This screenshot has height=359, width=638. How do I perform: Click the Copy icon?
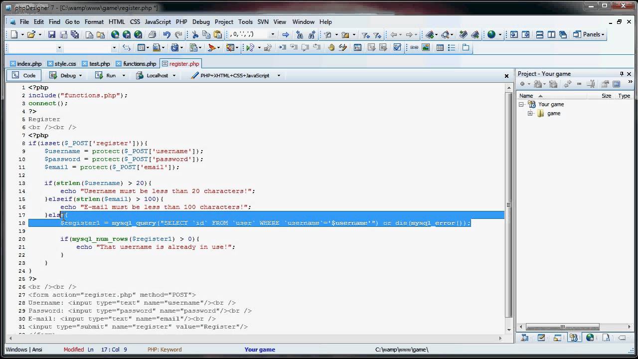click(x=206, y=34)
